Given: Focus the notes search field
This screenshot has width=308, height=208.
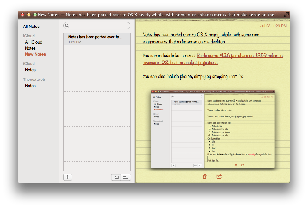Looking at the screenshot, I should click(x=97, y=26).
